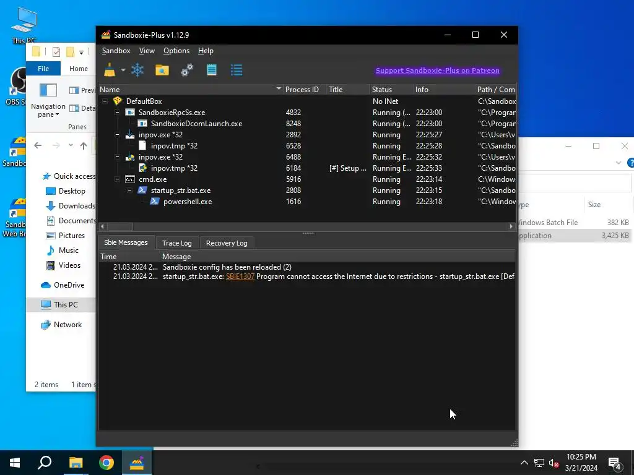Click the up arrow in File Explorer
This screenshot has height=475, width=634.
click(84, 145)
